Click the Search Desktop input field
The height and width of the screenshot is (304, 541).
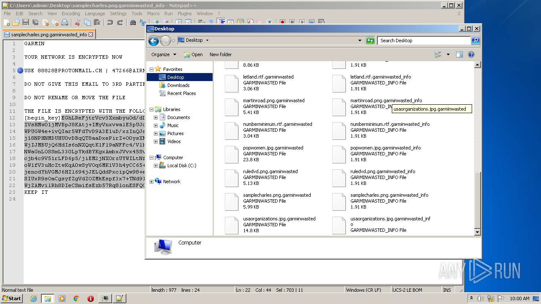coord(424,41)
